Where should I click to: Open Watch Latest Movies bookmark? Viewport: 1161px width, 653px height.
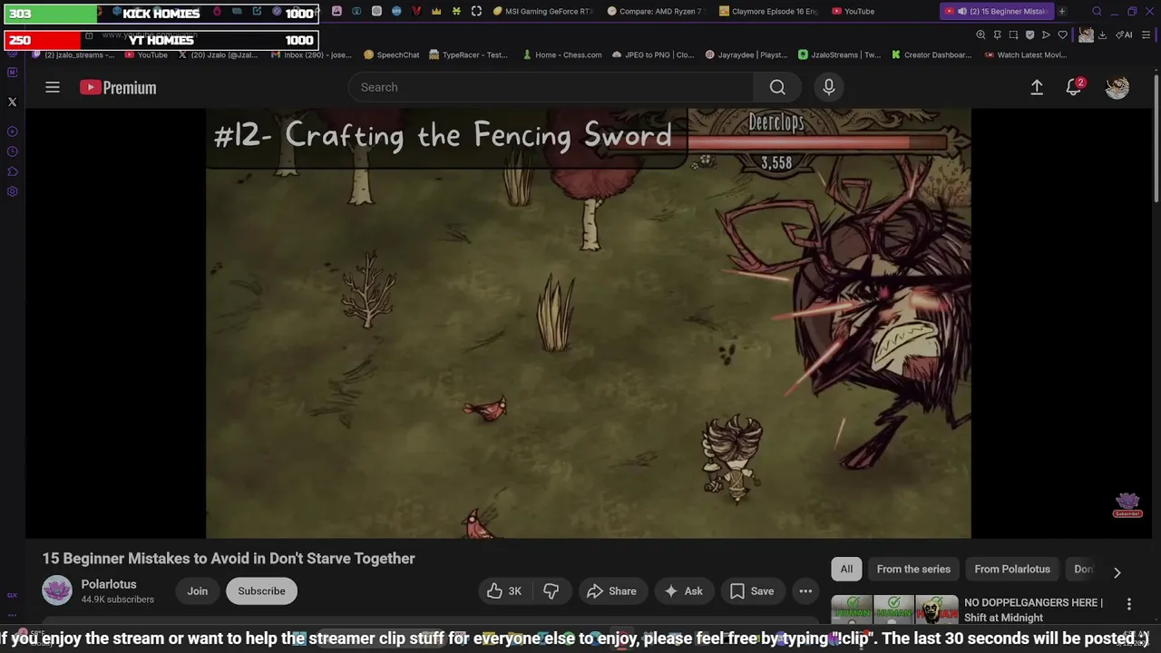[x=1025, y=54]
